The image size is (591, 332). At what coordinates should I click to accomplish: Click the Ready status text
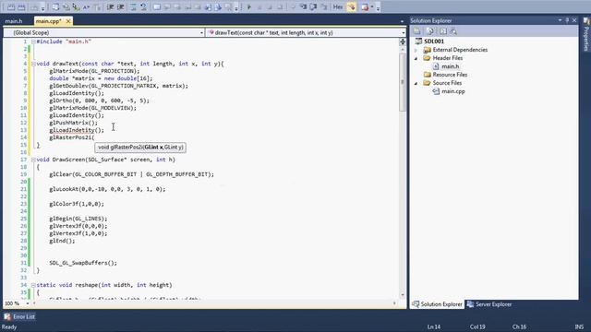[x=9, y=327]
